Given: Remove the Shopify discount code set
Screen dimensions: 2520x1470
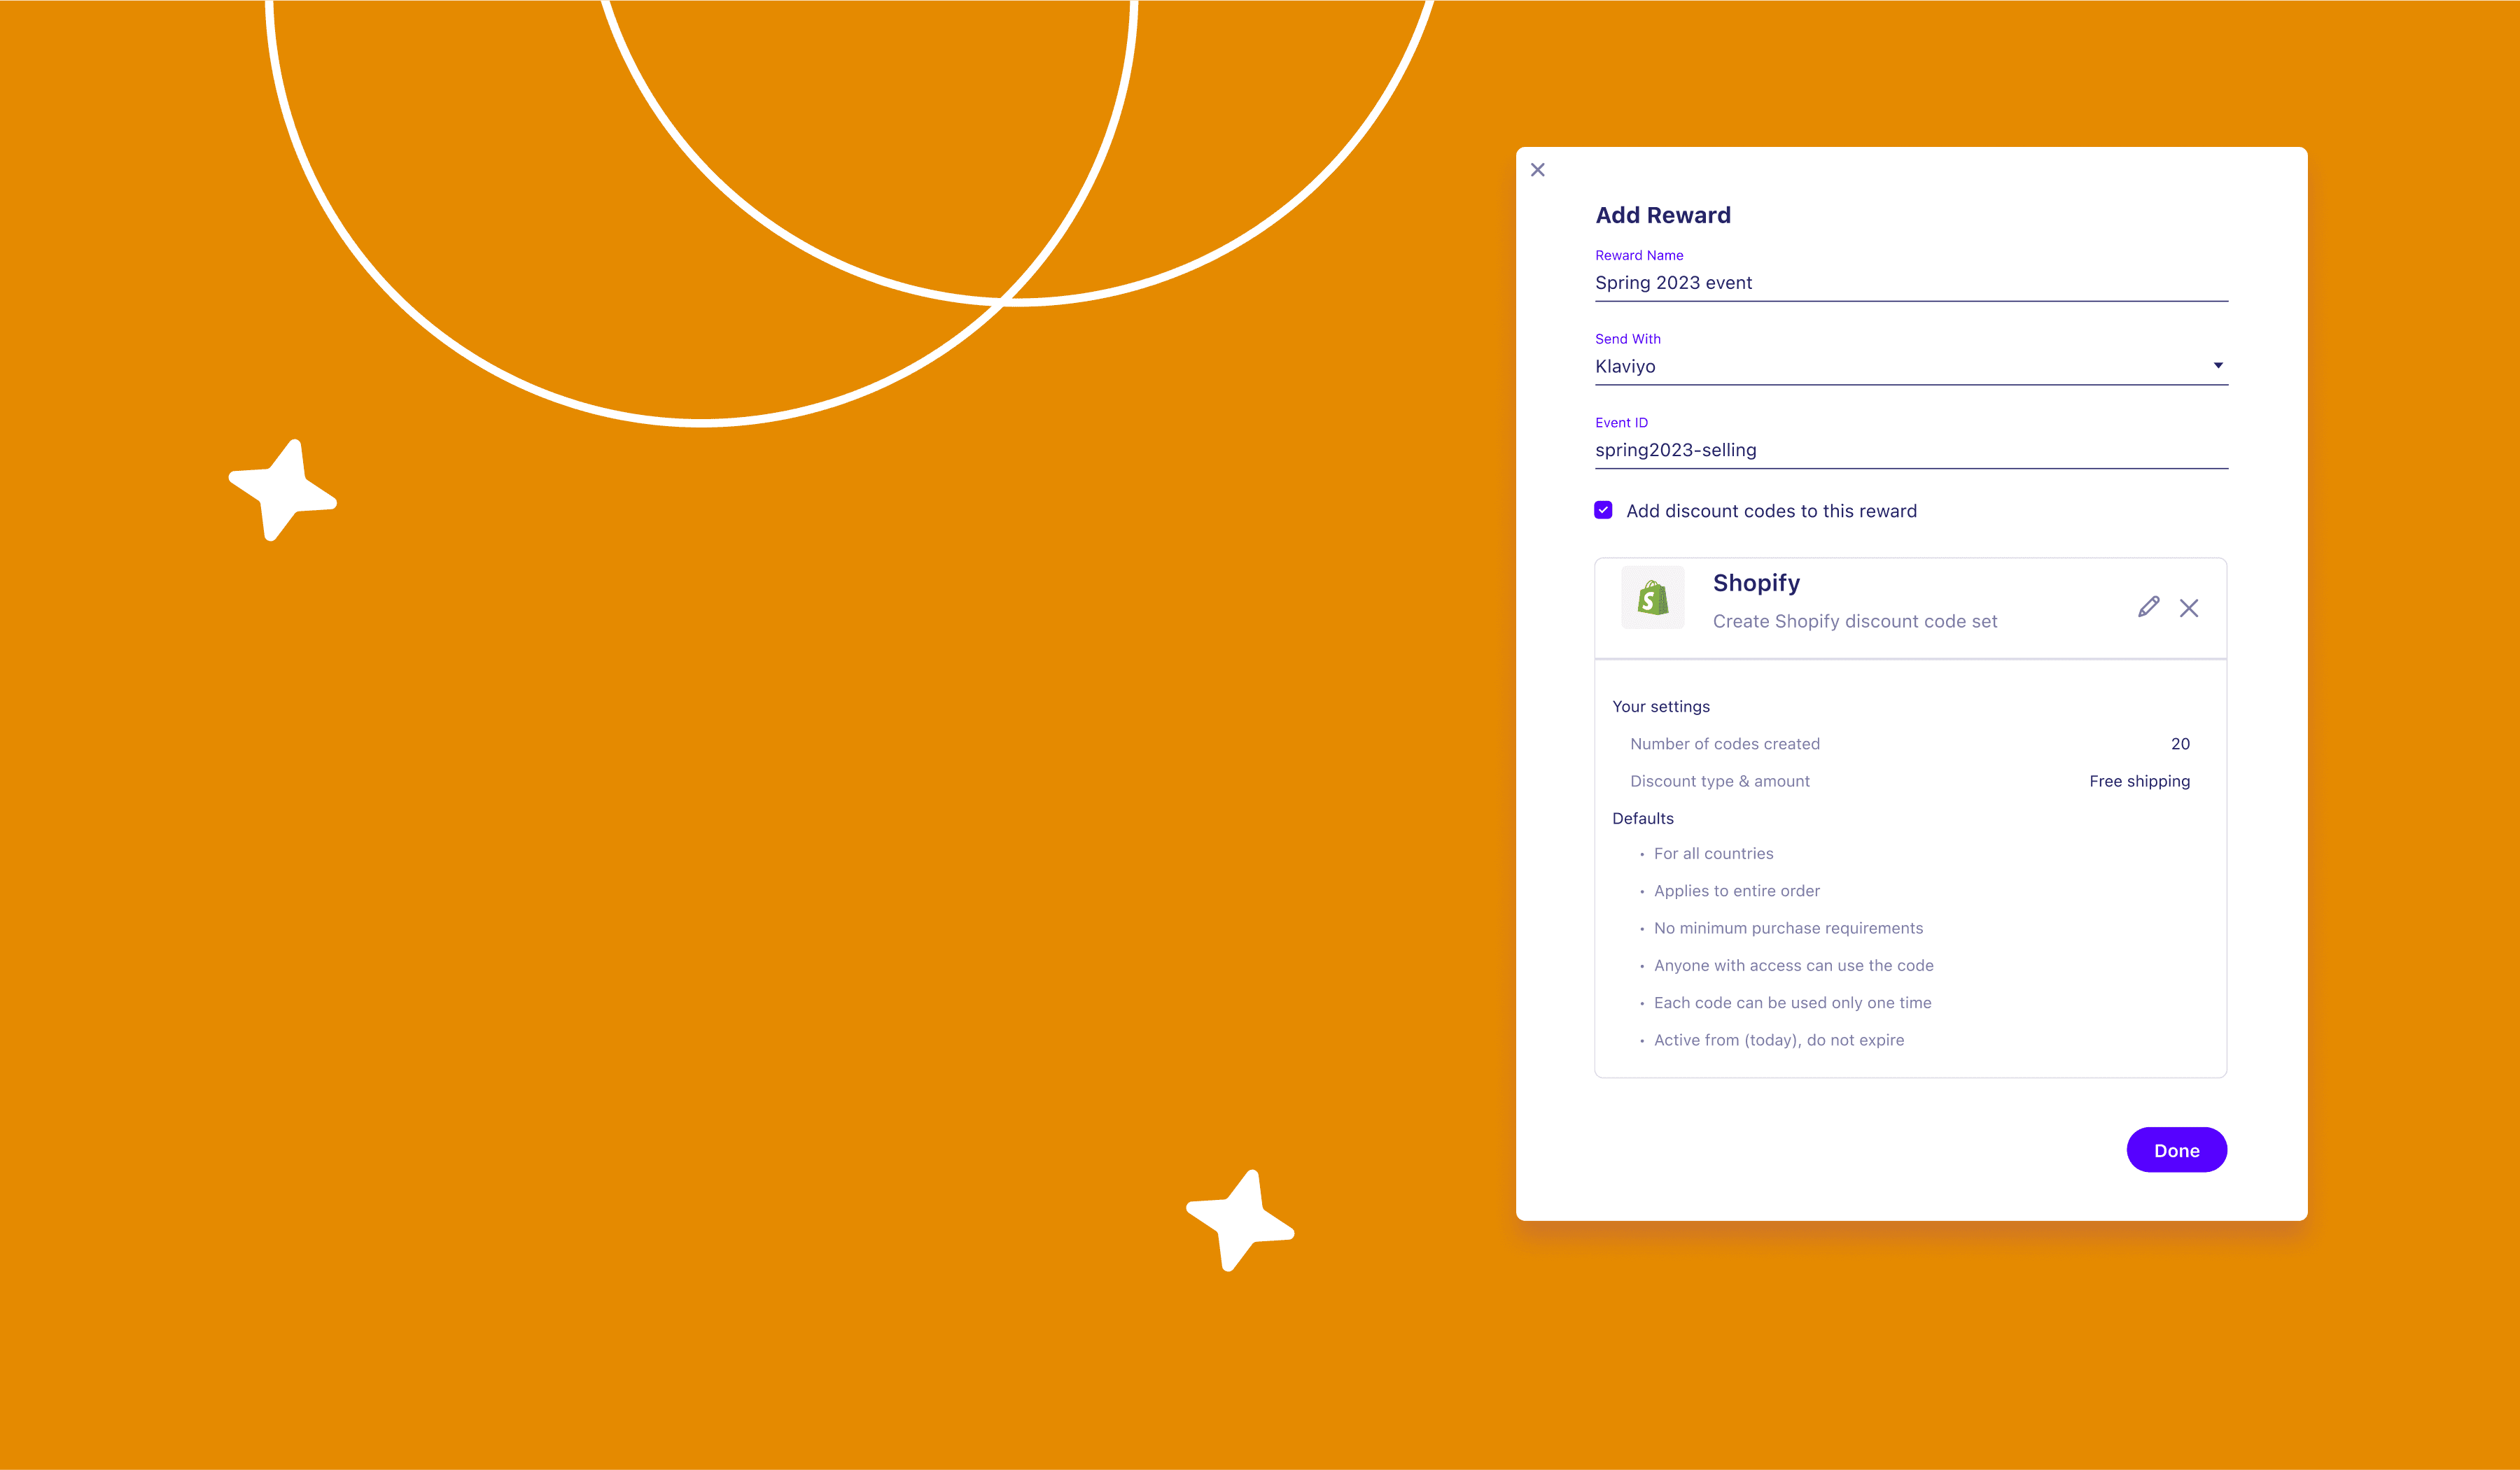Looking at the screenshot, I should pyautogui.click(x=2189, y=607).
